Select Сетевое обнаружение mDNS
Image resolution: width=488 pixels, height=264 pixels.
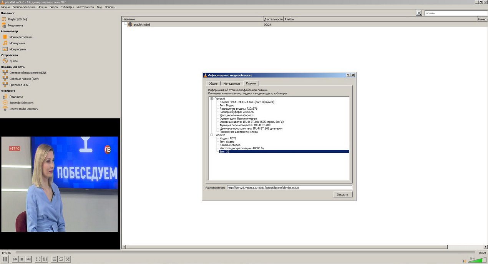coord(28,73)
